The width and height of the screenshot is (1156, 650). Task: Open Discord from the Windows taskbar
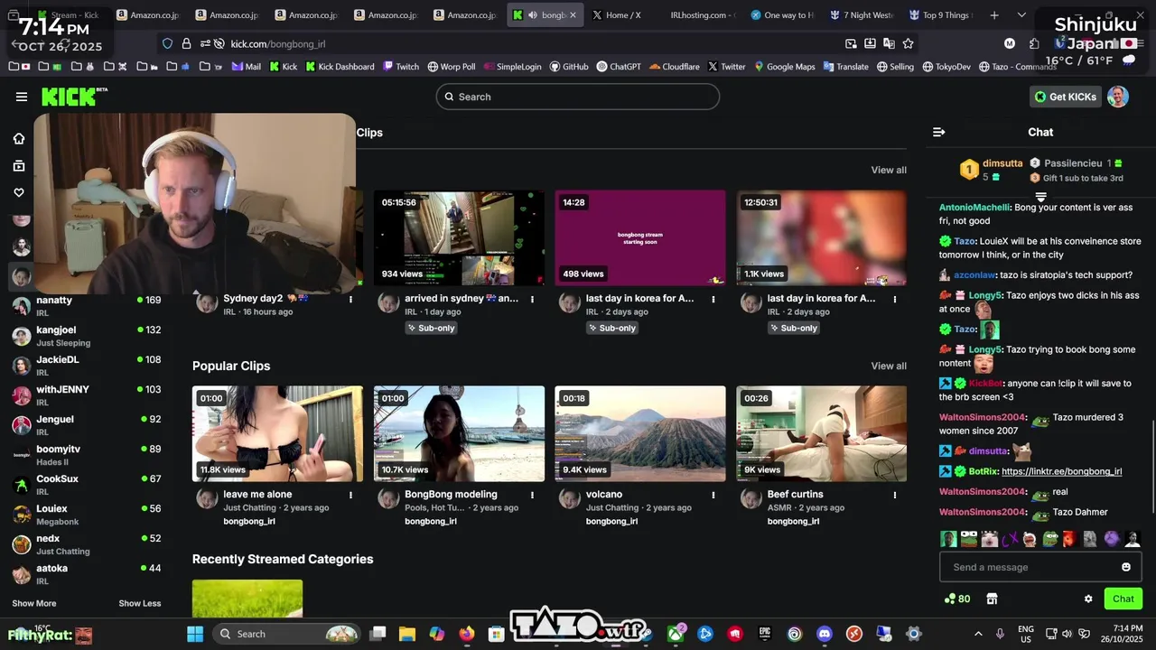click(x=824, y=634)
